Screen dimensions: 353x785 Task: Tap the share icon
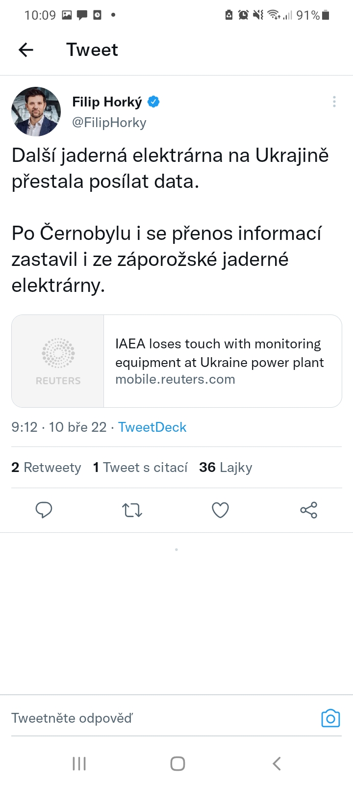309,510
